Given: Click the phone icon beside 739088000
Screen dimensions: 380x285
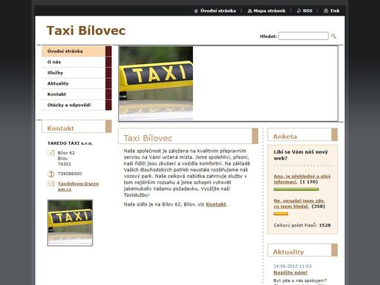Looking at the screenshot, I should (x=50, y=174).
